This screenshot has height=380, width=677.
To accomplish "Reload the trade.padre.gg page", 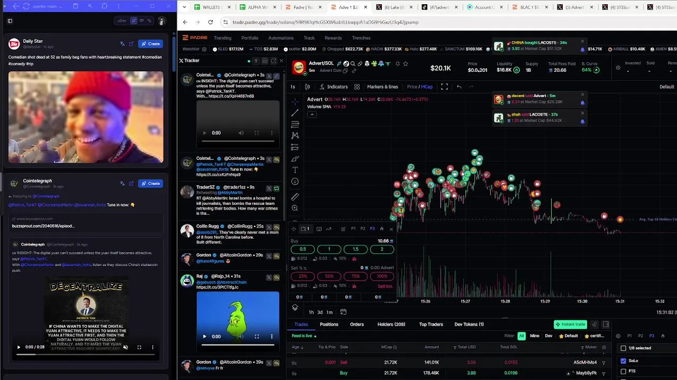I will [x=211, y=22].
